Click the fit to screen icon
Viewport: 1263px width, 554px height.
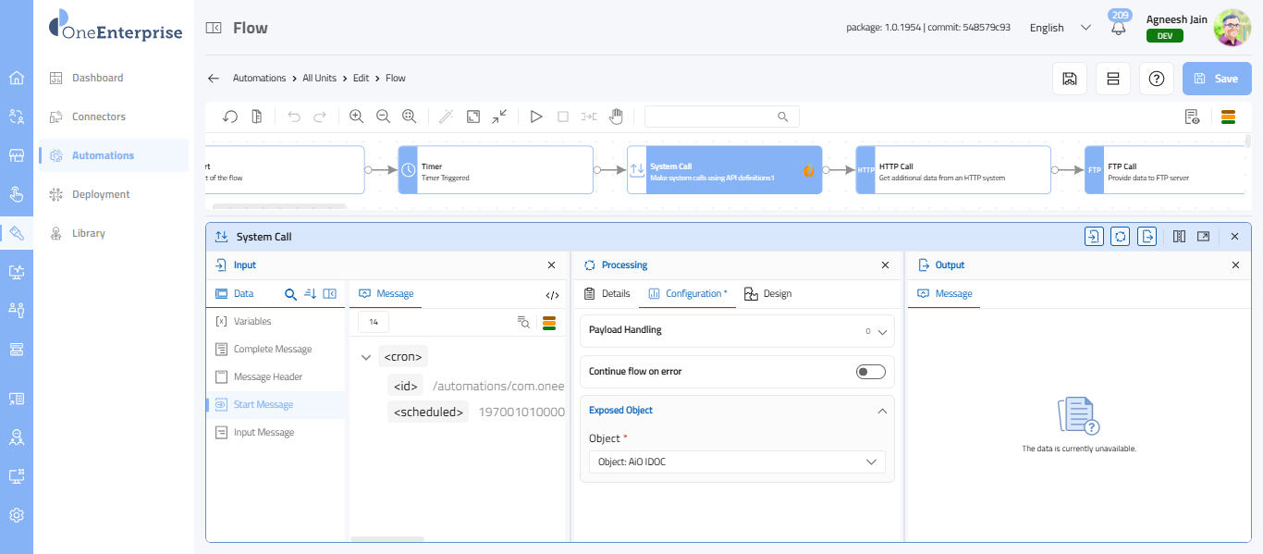[473, 117]
